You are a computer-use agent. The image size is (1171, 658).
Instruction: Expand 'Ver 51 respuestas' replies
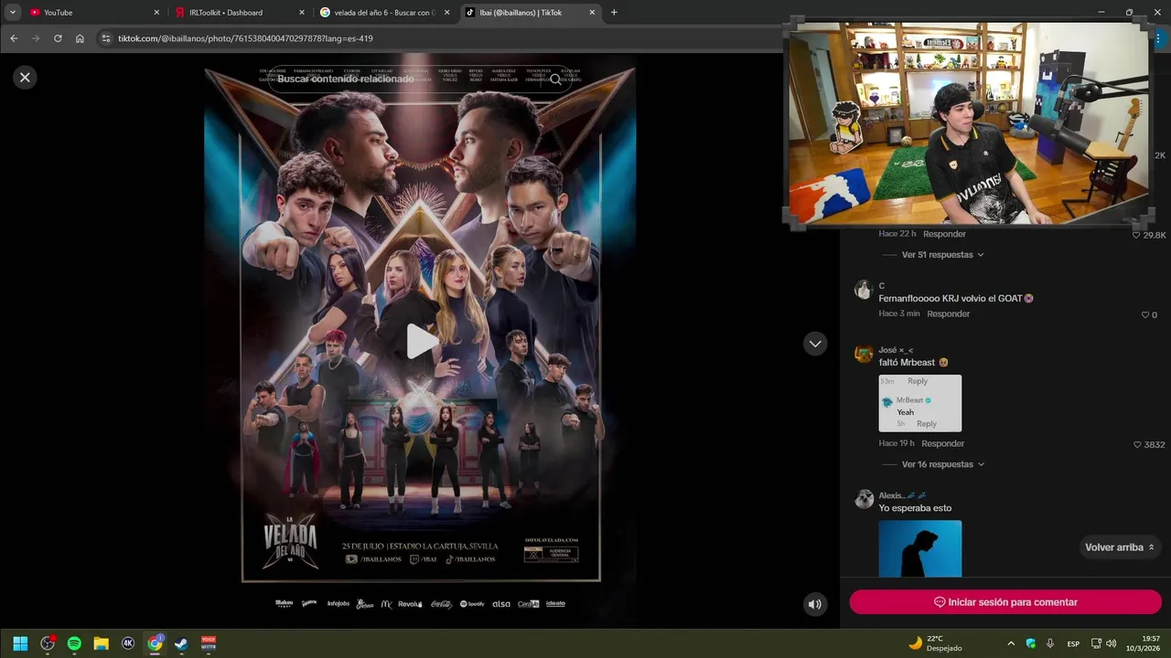(x=942, y=255)
